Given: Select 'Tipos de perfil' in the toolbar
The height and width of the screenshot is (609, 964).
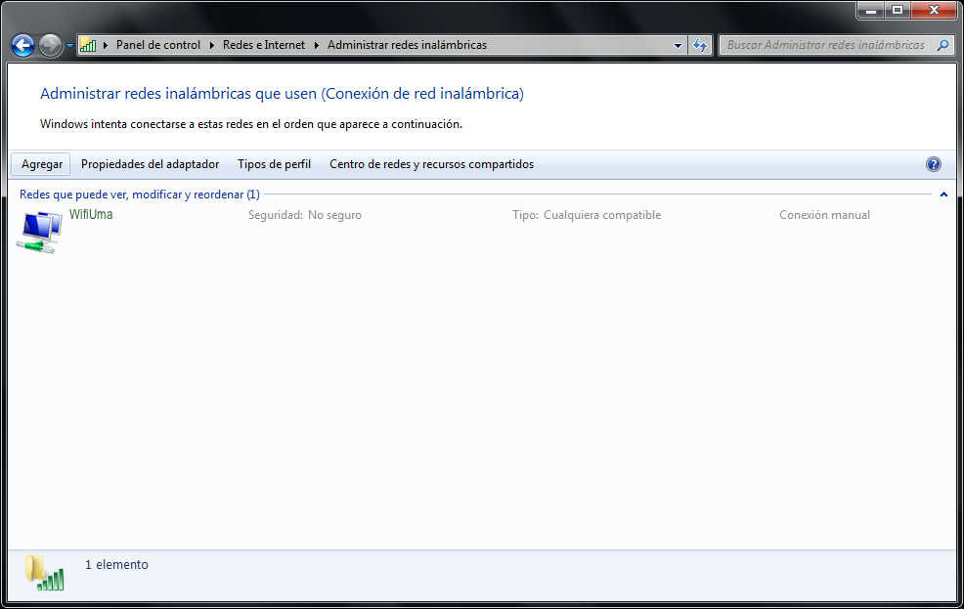Looking at the screenshot, I should [274, 164].
